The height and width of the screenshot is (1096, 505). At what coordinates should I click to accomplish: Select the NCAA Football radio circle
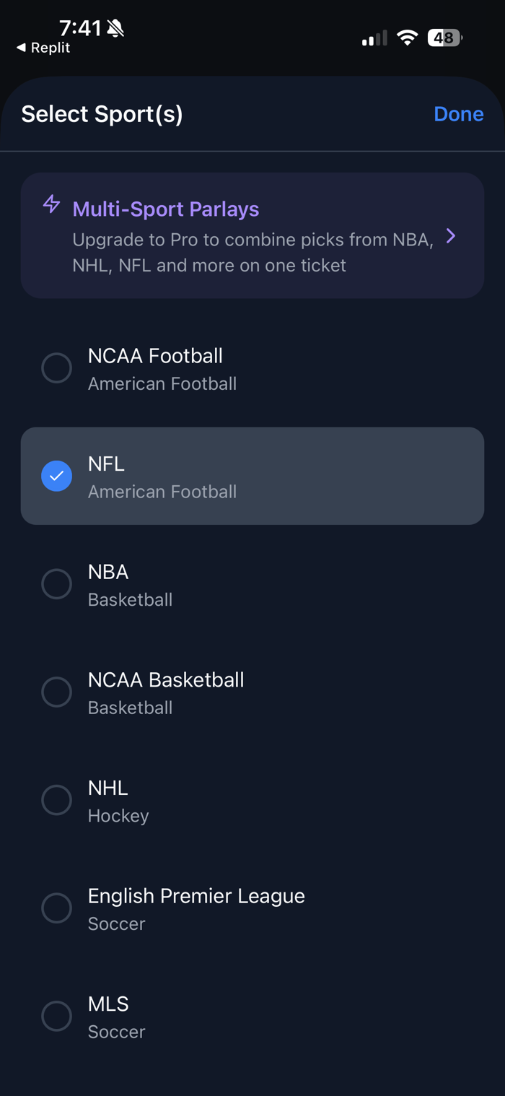(56, 368)
